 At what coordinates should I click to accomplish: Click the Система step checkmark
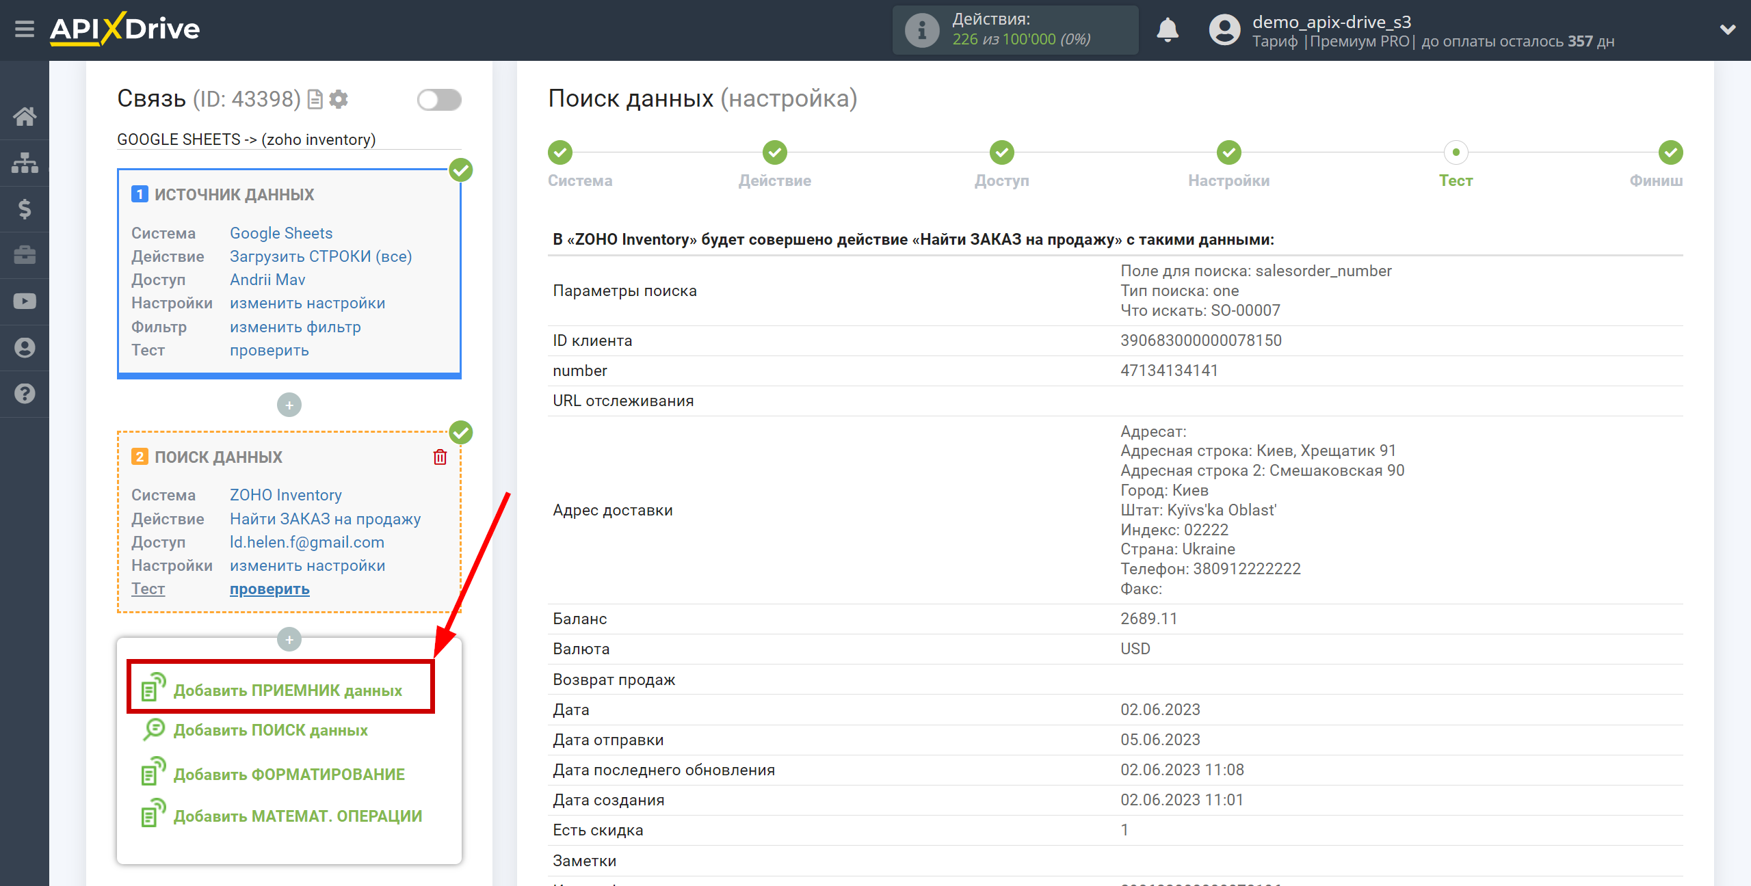560,152
